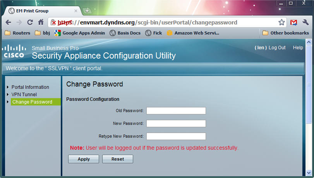Expand the Portal Information menu item
This screenshot has width=314, height=178.
(x=30, y=87)
